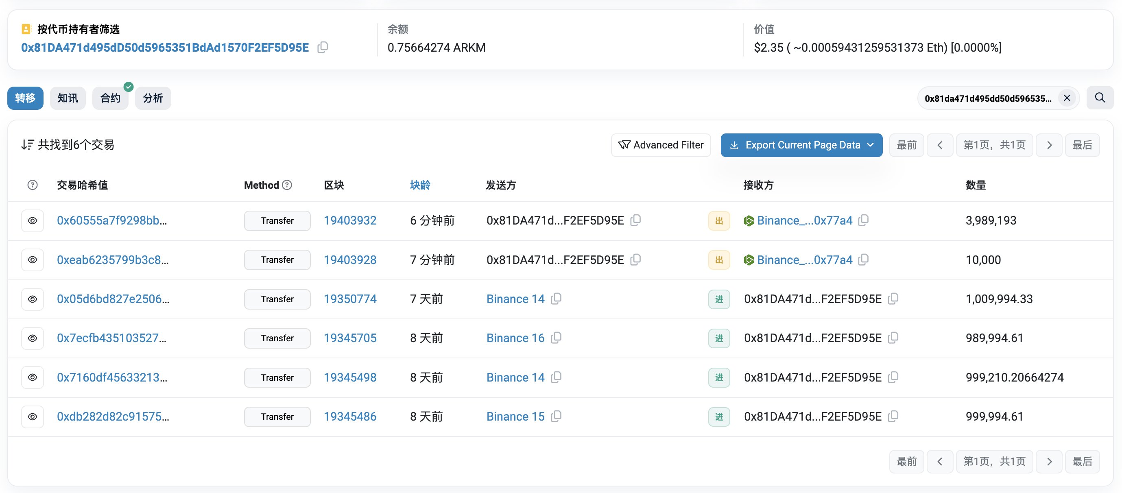Copy receiver address in 999,994.61 row
The width and height of the screenshot is (1122, 493).
[x=893, y=417]
